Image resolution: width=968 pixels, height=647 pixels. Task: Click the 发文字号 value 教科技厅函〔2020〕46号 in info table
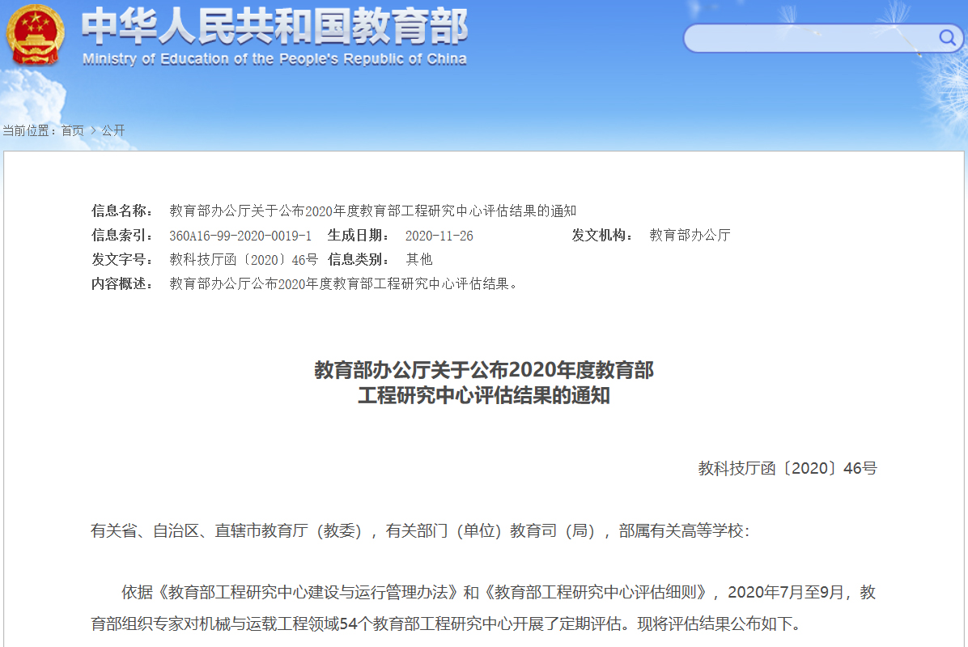pos(244,259)
